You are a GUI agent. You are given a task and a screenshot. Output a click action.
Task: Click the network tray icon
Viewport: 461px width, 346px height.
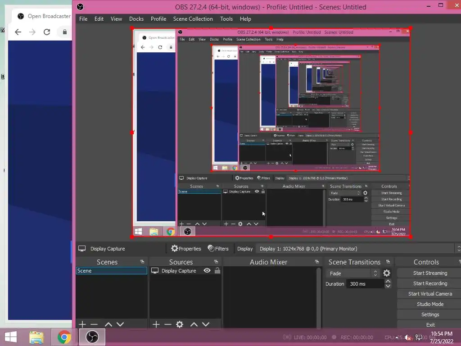coord(419,337)
